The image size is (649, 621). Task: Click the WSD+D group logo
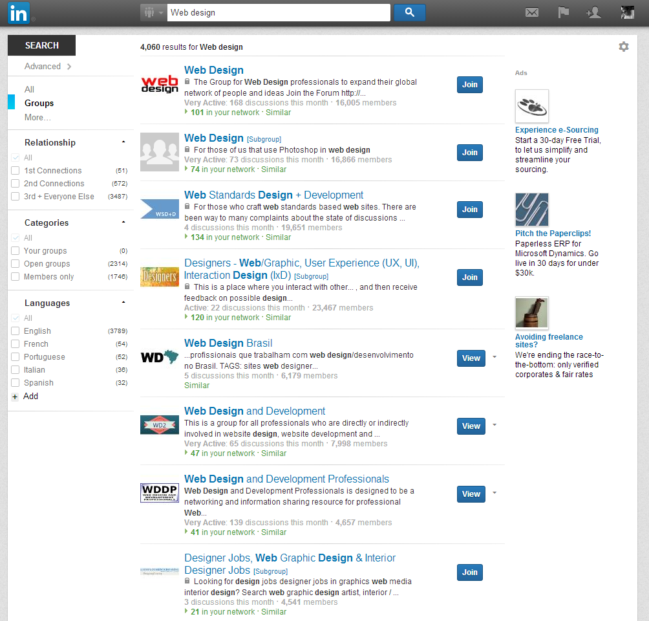(x=160, y=209)
